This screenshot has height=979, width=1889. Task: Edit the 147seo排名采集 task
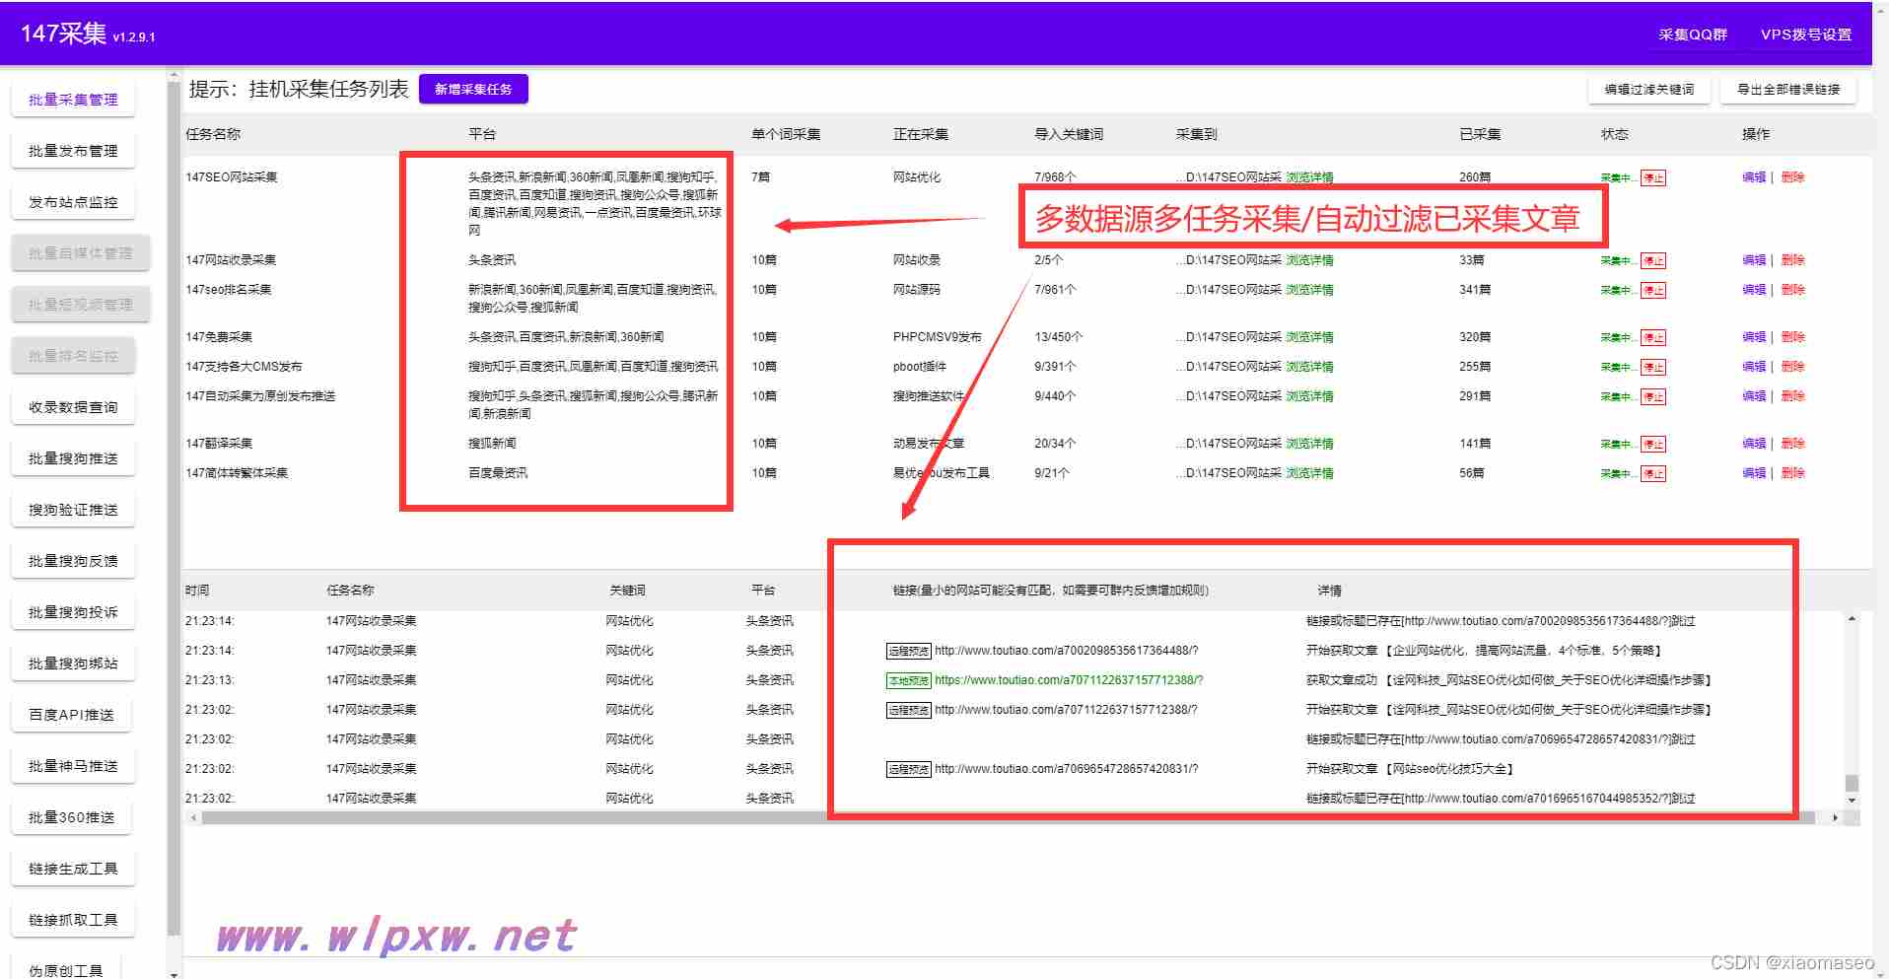(x=1754, y=290)
